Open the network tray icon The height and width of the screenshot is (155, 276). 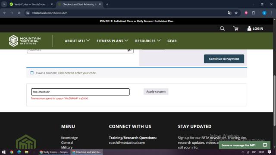pyautogui.click(x=248, y=152)
